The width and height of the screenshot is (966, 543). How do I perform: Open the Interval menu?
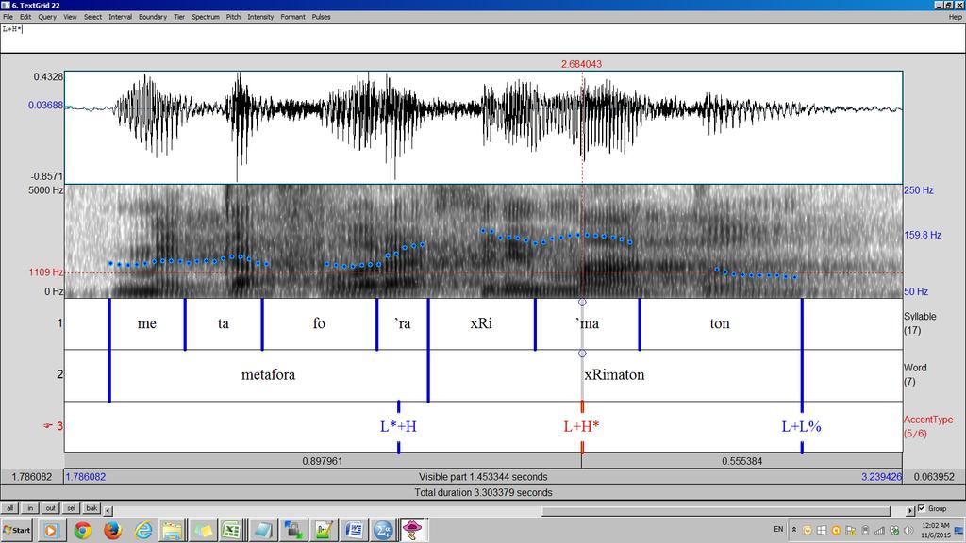120,17
